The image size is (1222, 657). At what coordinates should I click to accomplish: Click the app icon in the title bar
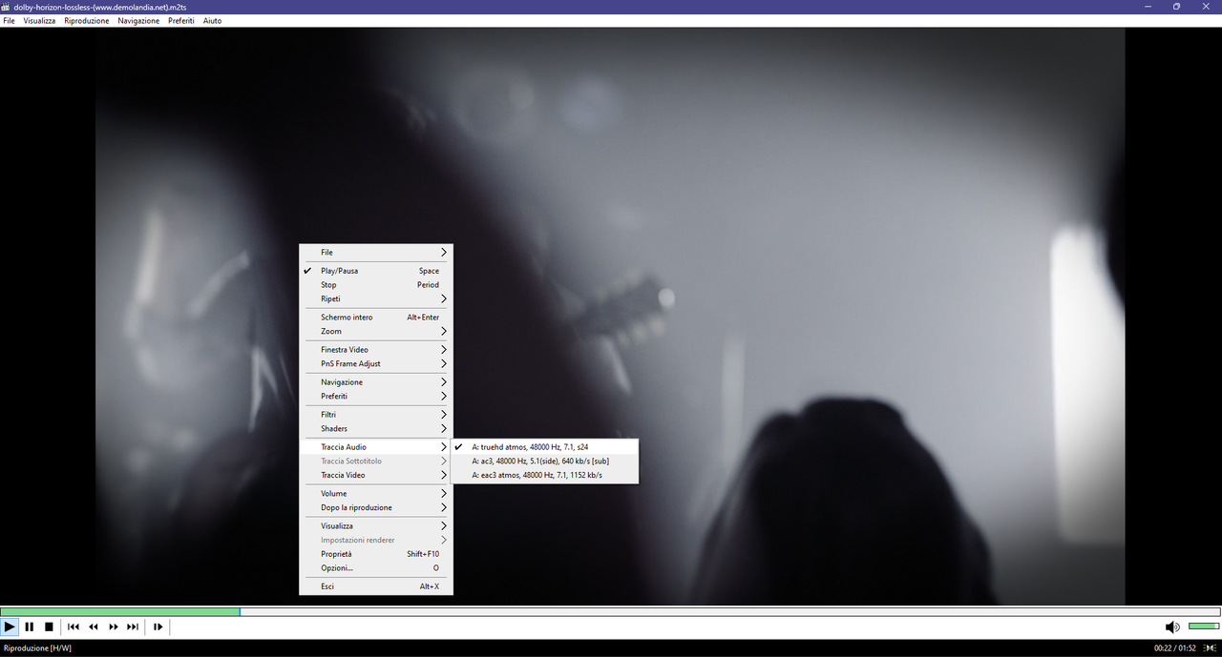[7, 7]
